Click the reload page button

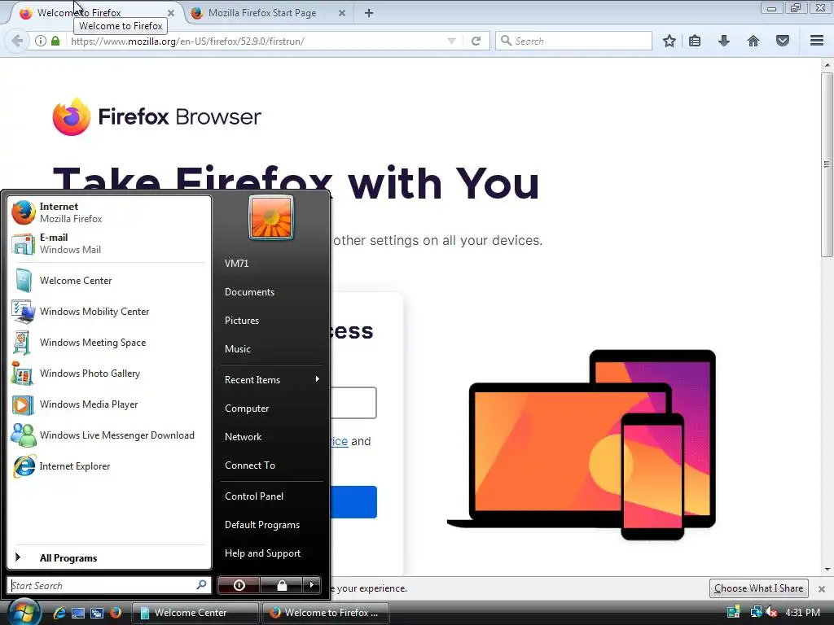pyautogui.click(x=476, y=41)
